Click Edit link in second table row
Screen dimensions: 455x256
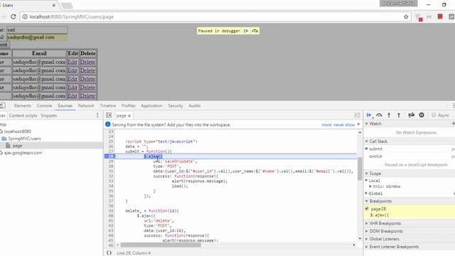coord(73,70)
